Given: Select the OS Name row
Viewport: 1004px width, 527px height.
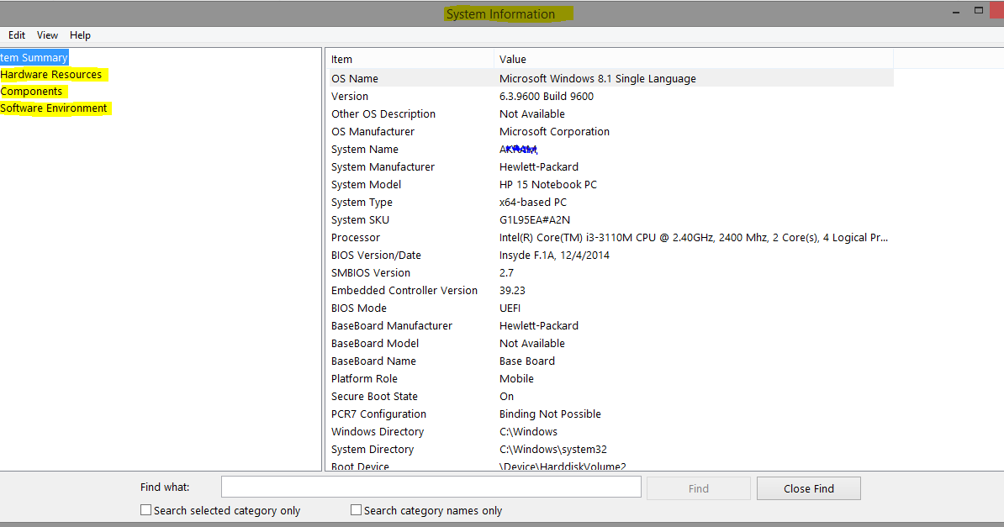Looking at the screenshot, I should point(610,78).
